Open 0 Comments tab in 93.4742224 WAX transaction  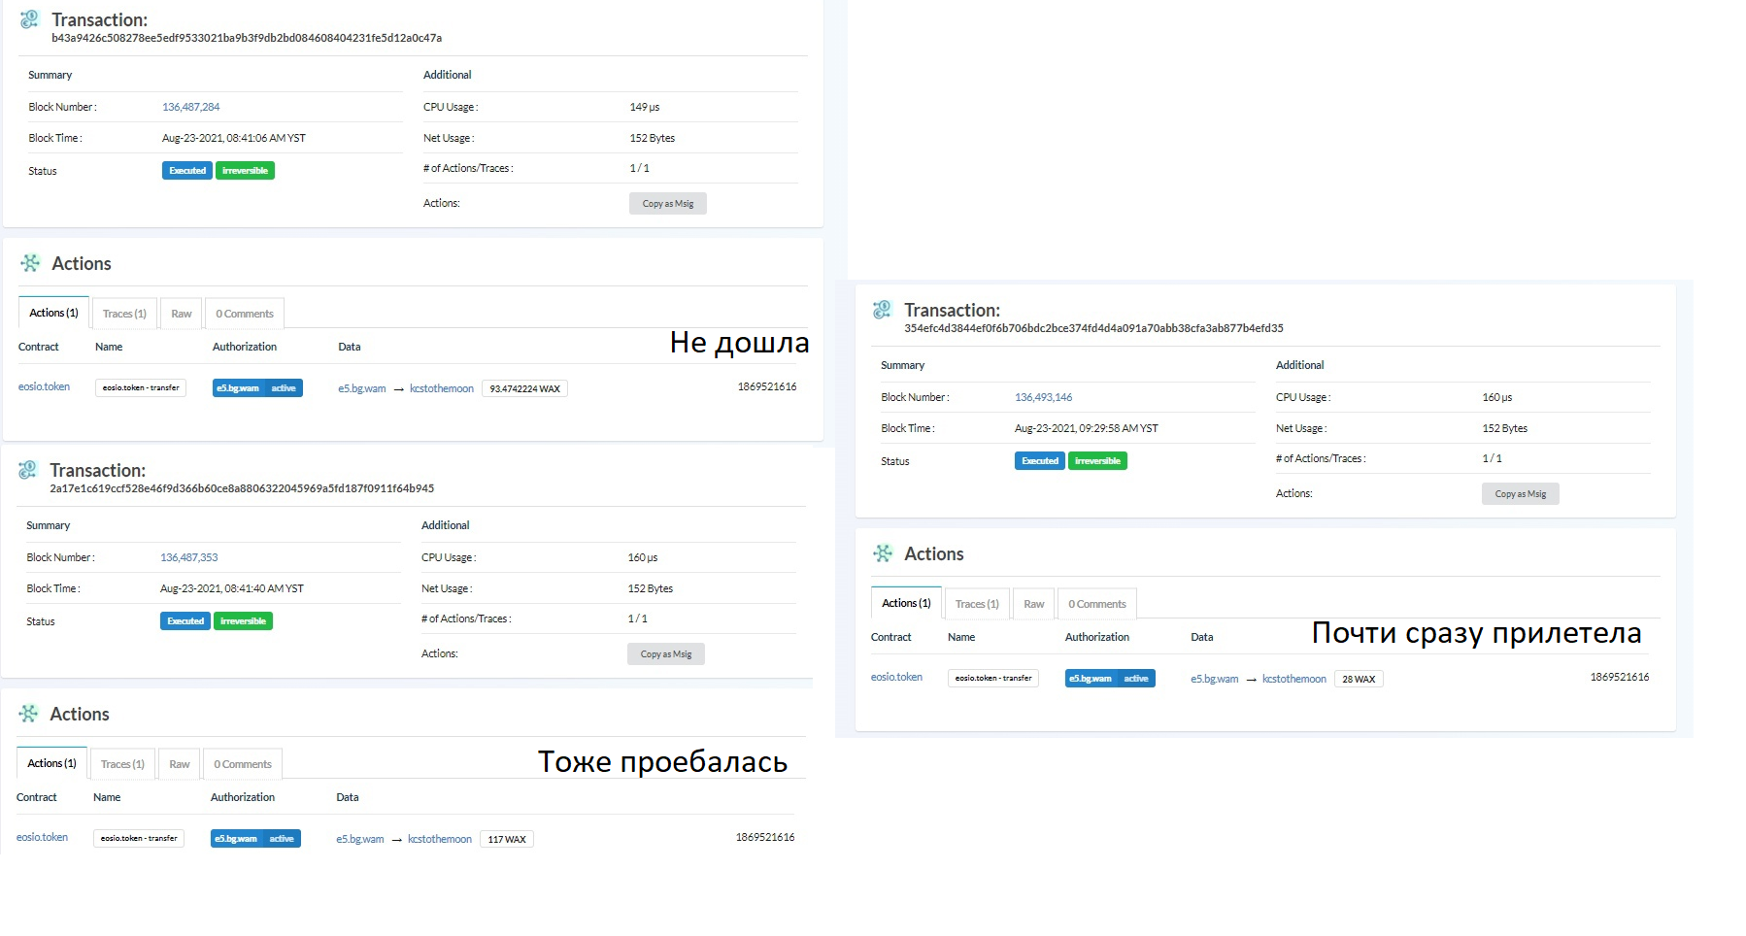point(245,314)
